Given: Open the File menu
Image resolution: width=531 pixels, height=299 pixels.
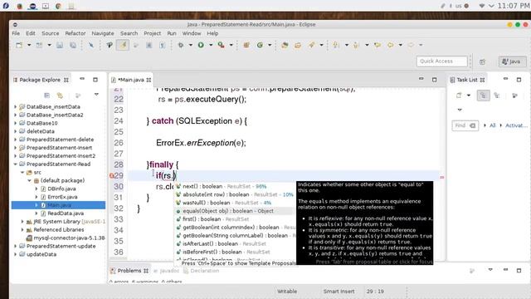Looking at the screenshot, I should (x=16, y=33).
